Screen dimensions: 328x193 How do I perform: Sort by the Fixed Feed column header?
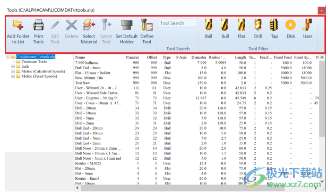pos(282,57)
